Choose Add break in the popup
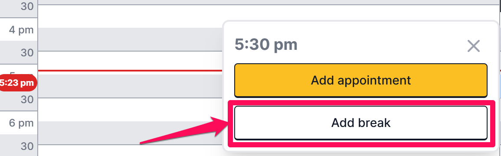The height and width of the screenshot is (156, 501). click(x=361, y=123)
